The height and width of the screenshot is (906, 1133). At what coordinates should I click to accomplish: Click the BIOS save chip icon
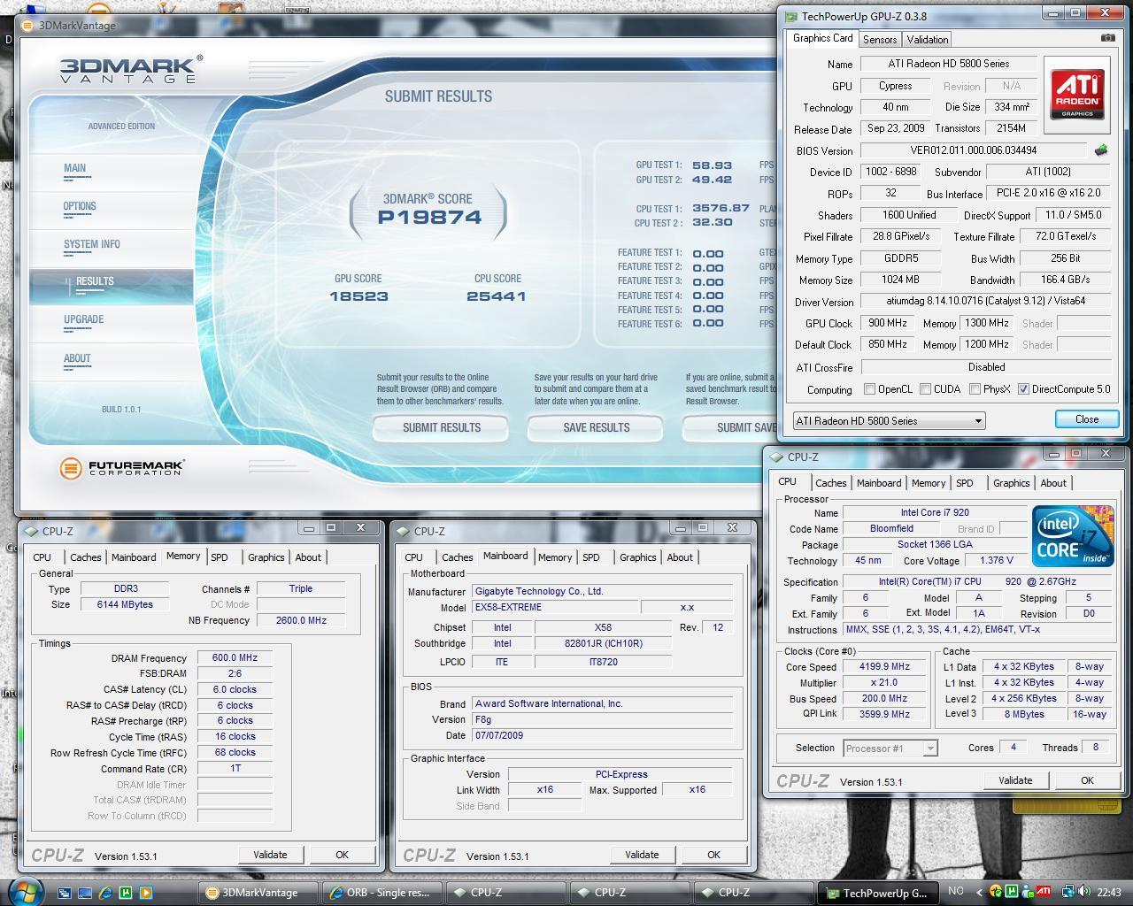coord(1101,150)
